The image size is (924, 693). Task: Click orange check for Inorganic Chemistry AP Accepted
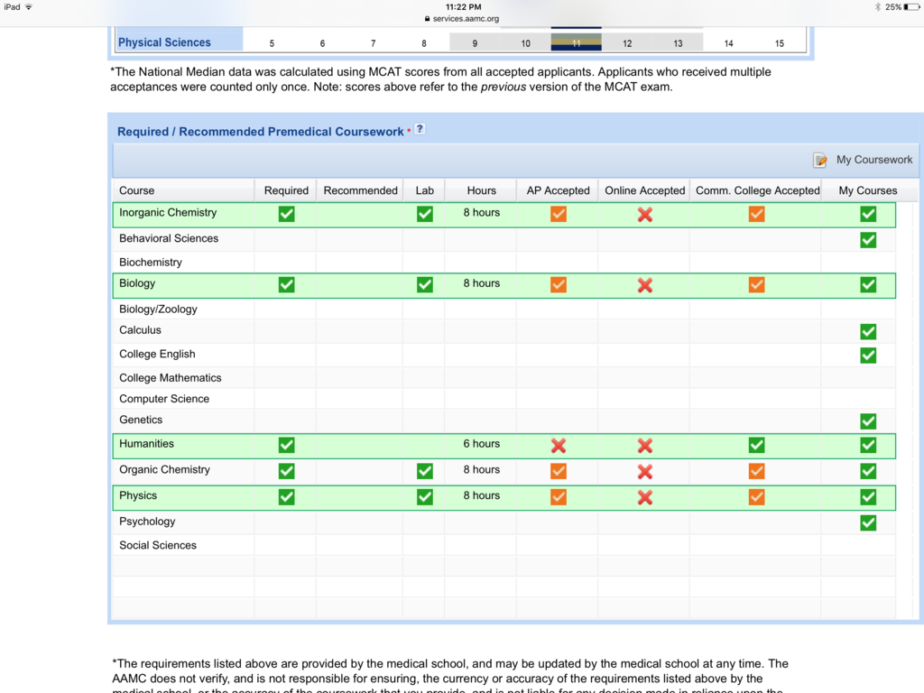coord(559,214)
